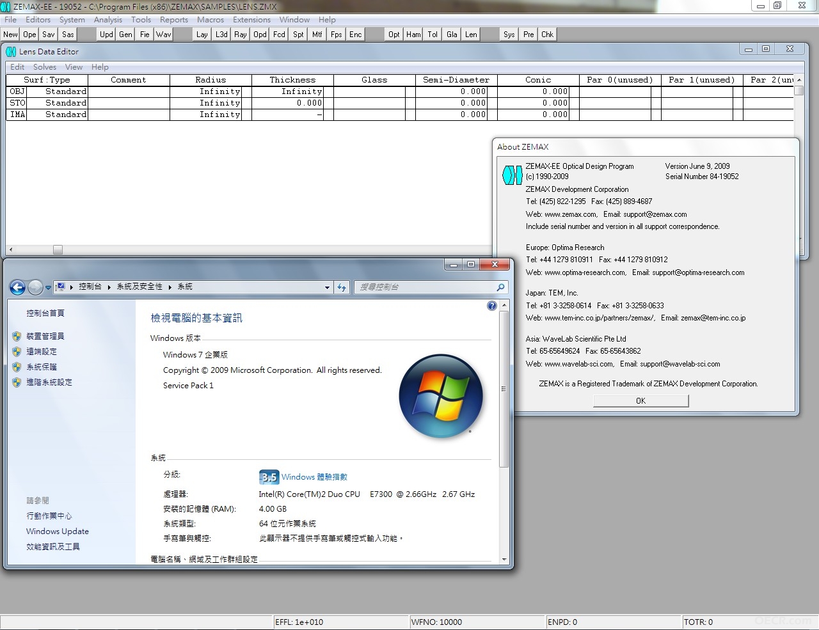This screenshot has width=819, height=630.
Task: Open the Analysis menu
Action: 108,20
